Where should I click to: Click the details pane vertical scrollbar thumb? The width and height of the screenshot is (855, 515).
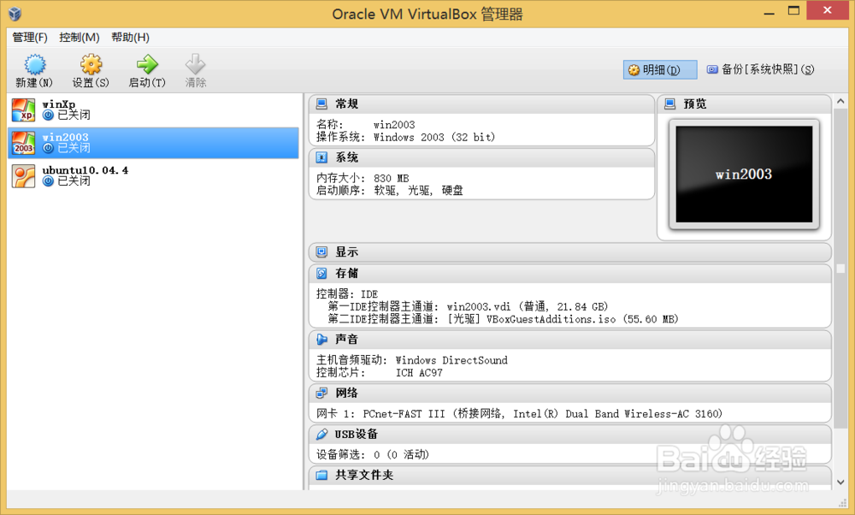[840, 267]
